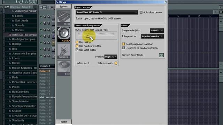Viewport: 223px width, 125px height.
Task: Expand the ScantraxxSamplez folder
Action: (x=24, y=106)
